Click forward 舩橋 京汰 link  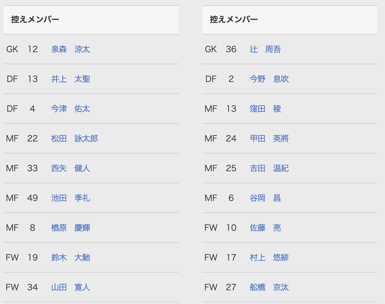coord(269,287)
